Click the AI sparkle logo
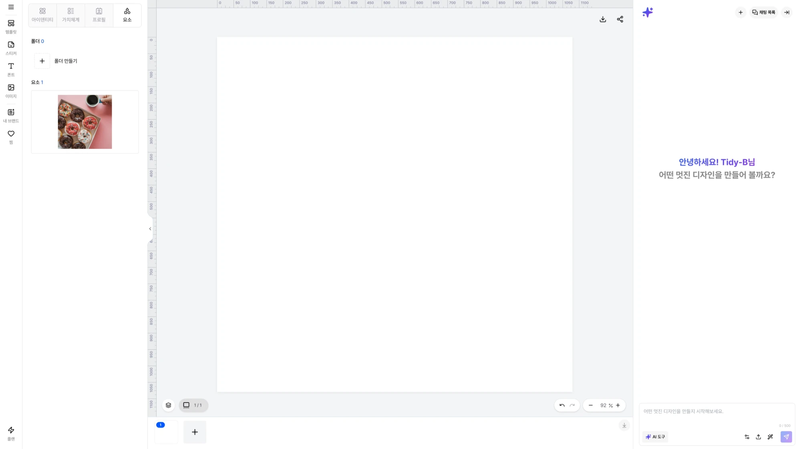Viewport: 801px width, 449px height. click(648, 12)
